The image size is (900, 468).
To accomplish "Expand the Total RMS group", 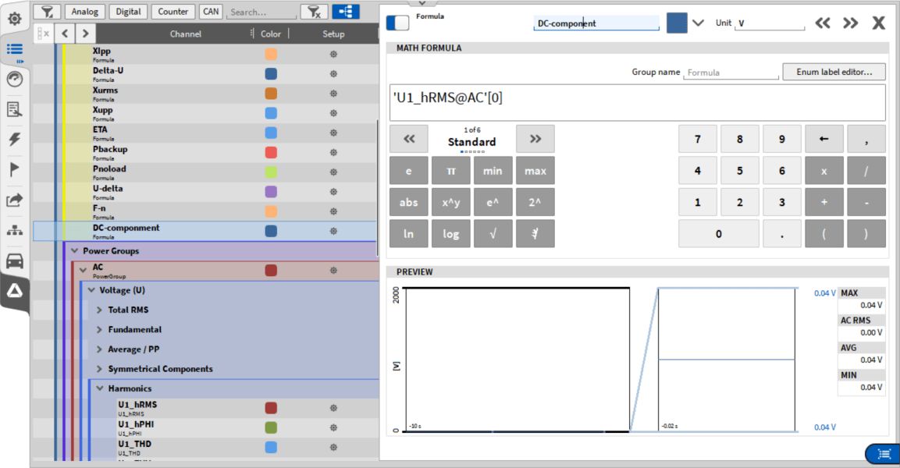I will (100, 310).
